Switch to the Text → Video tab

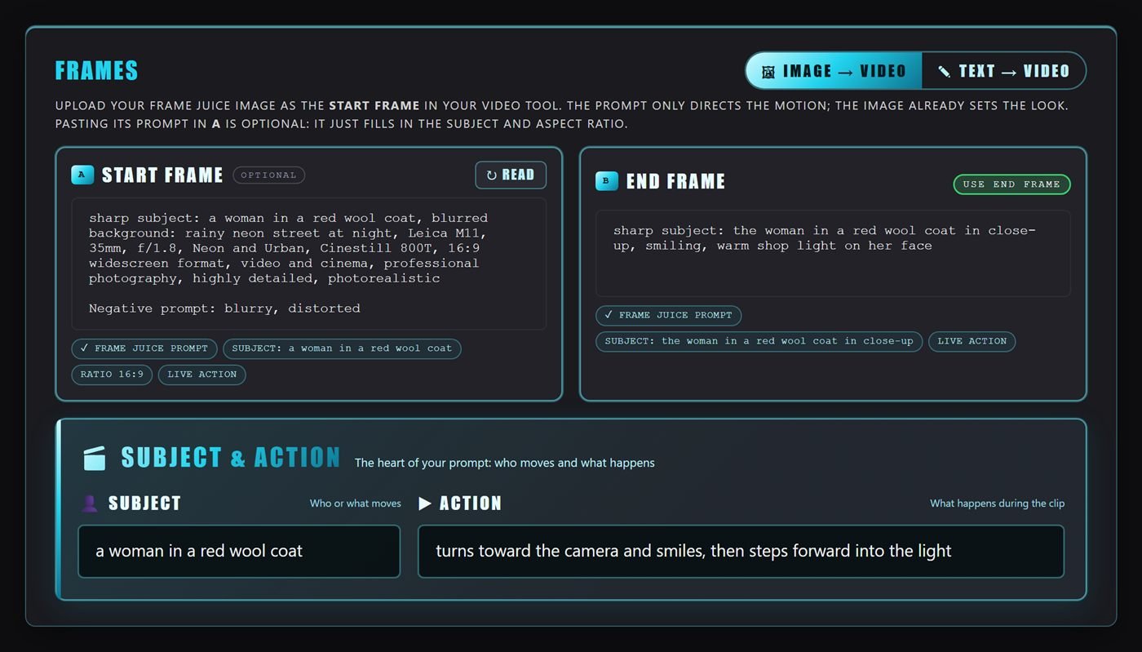(x=1003, y=71)
